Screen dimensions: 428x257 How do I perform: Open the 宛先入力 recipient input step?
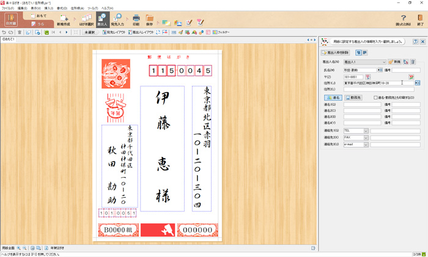[x=118, y=20]
